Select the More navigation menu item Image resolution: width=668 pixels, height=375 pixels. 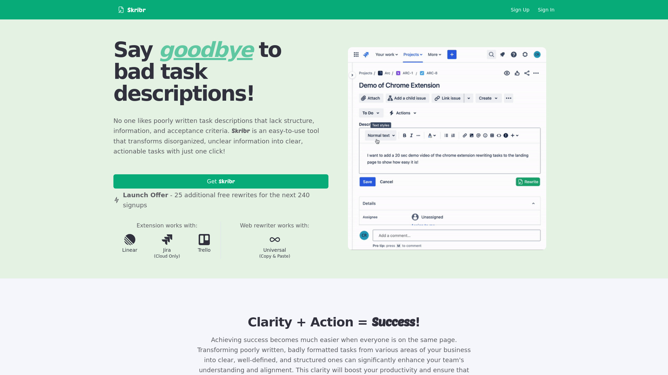[434, 55]
